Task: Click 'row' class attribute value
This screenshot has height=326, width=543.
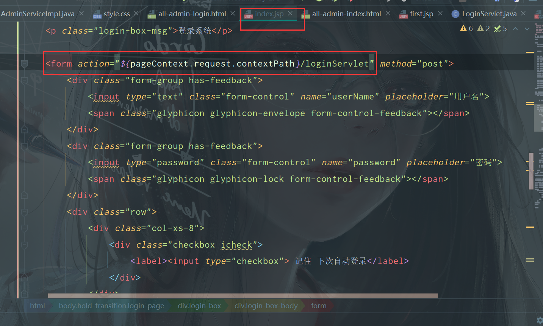Action: click(x=138, y=212)
